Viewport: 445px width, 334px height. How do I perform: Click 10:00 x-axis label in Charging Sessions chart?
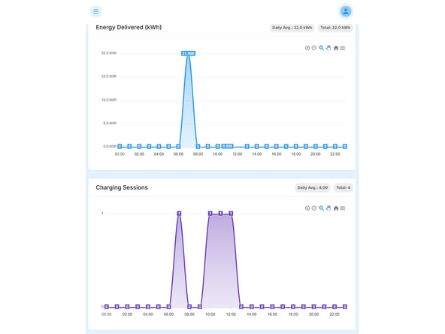point(210,314)
